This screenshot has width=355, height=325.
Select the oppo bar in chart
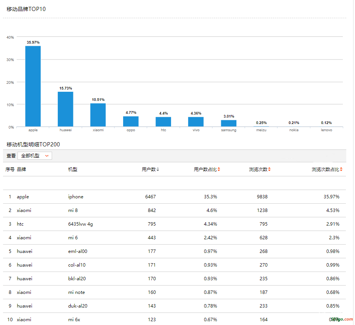[x=131, y=121]
